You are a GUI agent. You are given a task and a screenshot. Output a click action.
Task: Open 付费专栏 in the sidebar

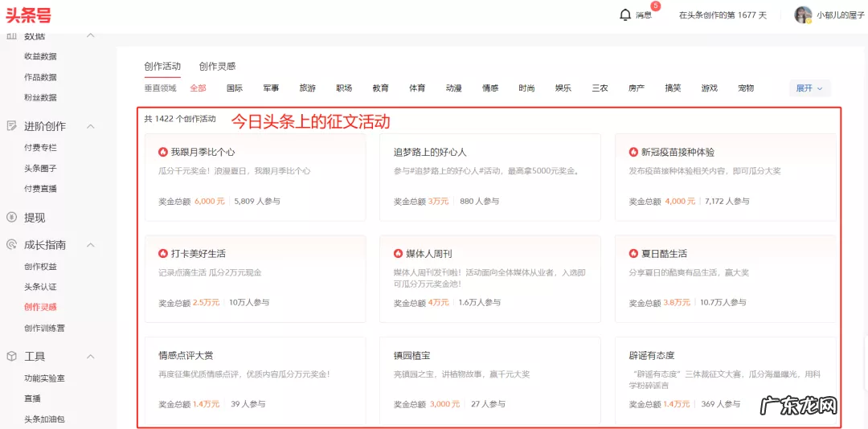(40, 148)
